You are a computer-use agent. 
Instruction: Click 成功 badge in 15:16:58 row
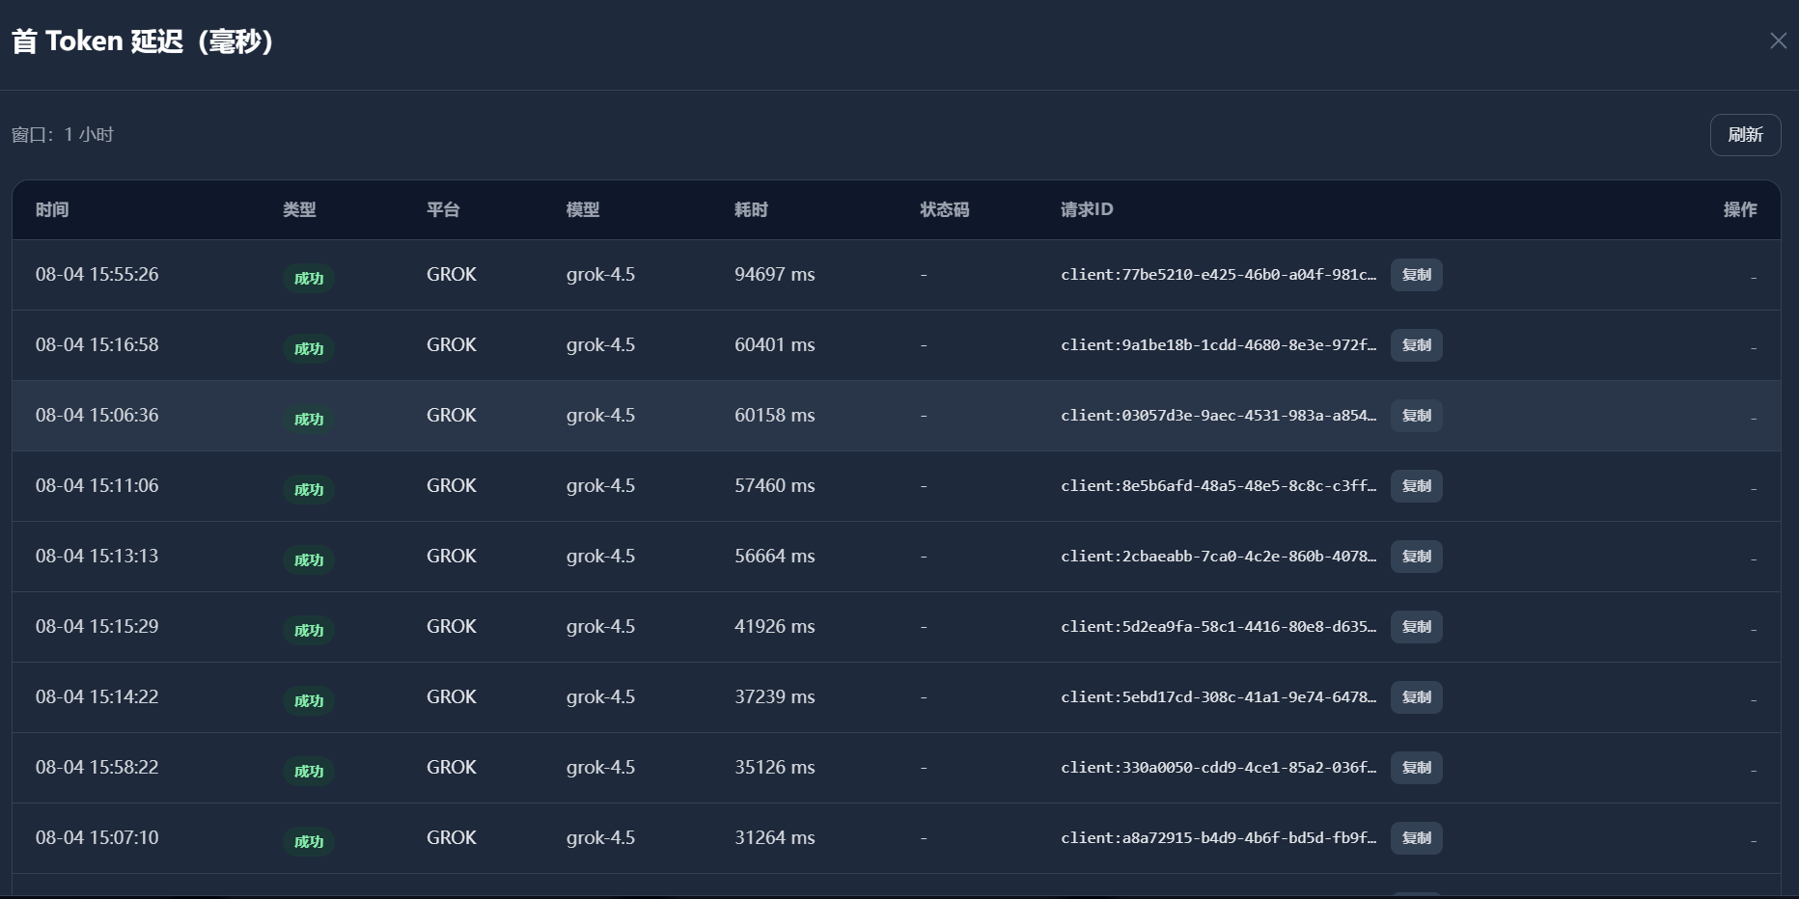(309, 349)
